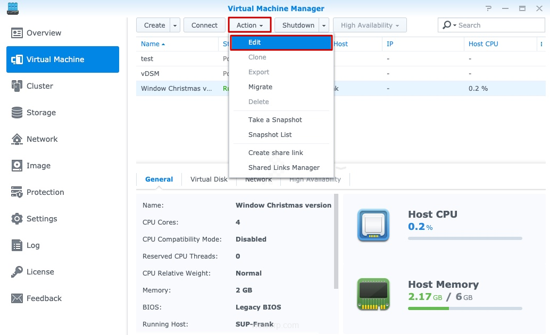Open the search filter dropdown magnifier
Screen dimensions: 550x335
[448, 25]
